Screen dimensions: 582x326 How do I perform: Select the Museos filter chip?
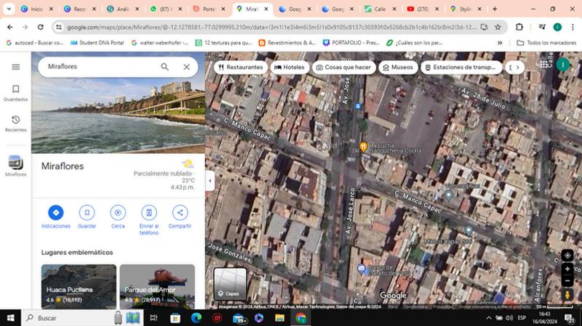pyautogui.click(x=398, y=68)
